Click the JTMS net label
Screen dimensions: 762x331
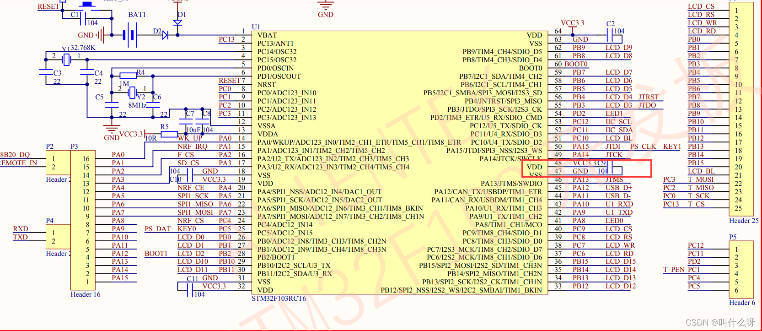point(614,179)
